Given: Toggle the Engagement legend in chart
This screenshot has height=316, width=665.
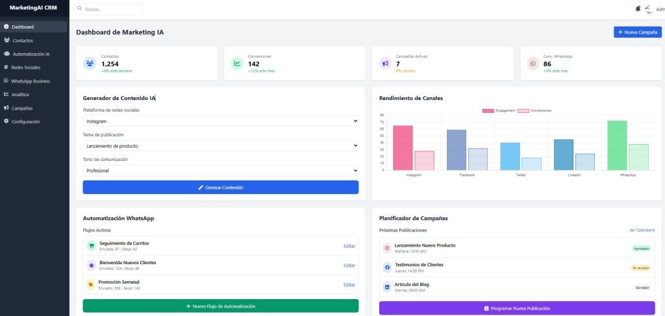Looking at the screenshot, I should click(x=498, y=110).
